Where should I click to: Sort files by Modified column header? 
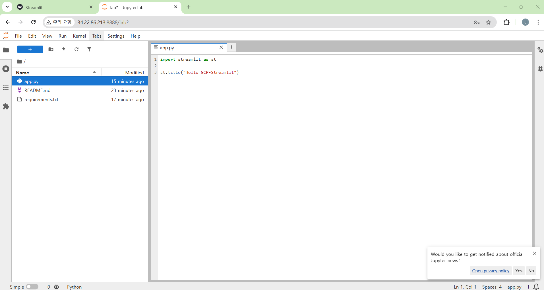(x=125, y=73)
